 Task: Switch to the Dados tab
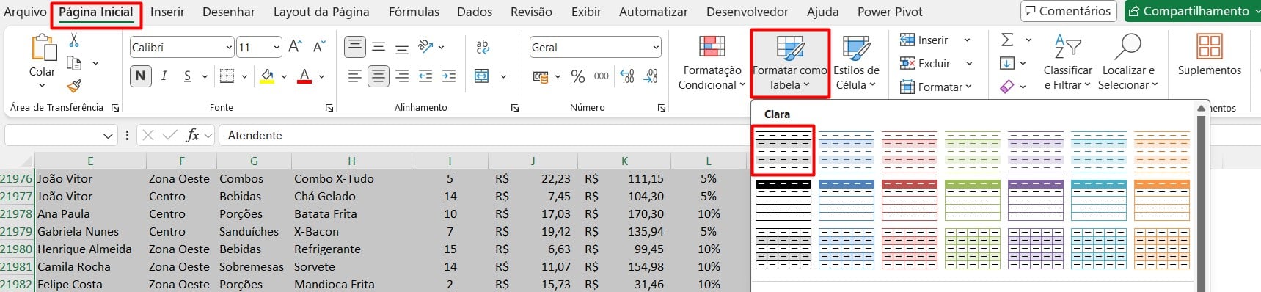click(x=475, y=12)
